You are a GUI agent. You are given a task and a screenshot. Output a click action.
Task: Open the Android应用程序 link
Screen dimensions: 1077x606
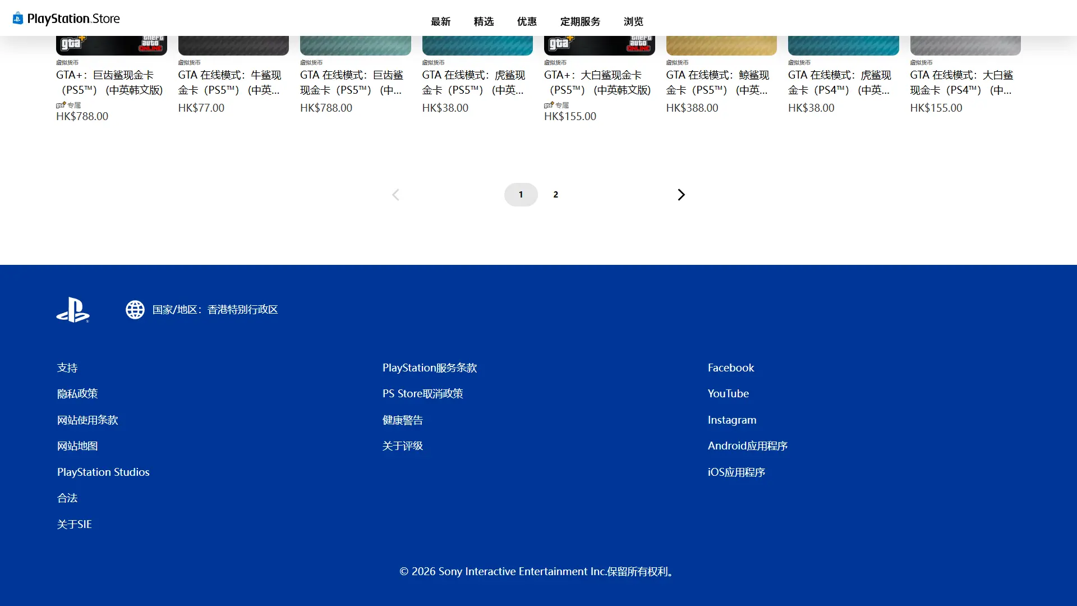click(748, 446)
